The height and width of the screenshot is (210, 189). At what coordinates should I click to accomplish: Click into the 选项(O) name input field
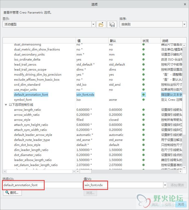(43, 185)
